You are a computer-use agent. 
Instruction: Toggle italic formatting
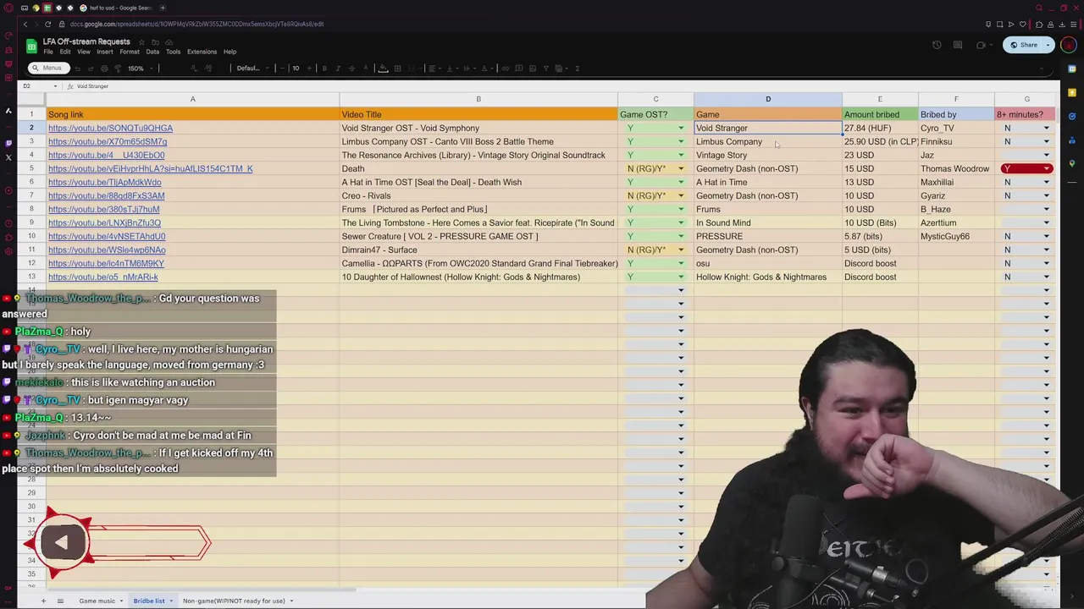tap(338, 68)
